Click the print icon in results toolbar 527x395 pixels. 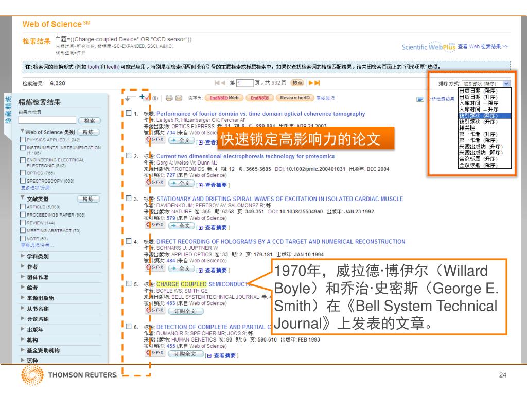169,98
